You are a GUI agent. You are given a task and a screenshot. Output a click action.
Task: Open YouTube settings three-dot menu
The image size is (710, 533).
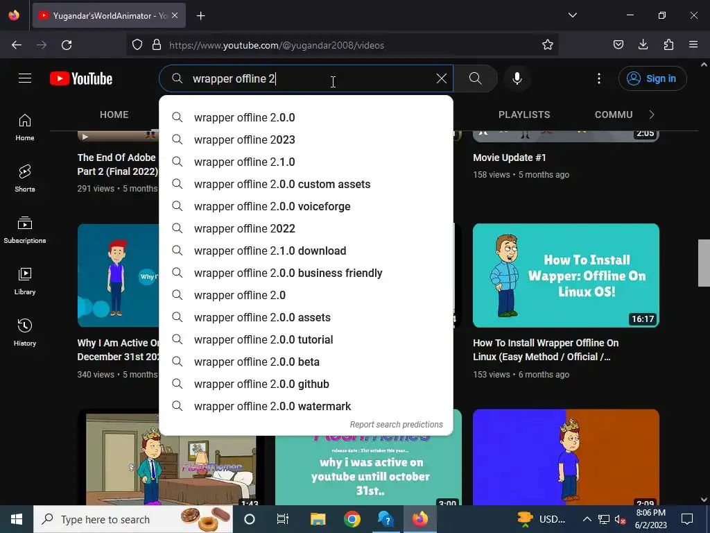click(599, 78)
